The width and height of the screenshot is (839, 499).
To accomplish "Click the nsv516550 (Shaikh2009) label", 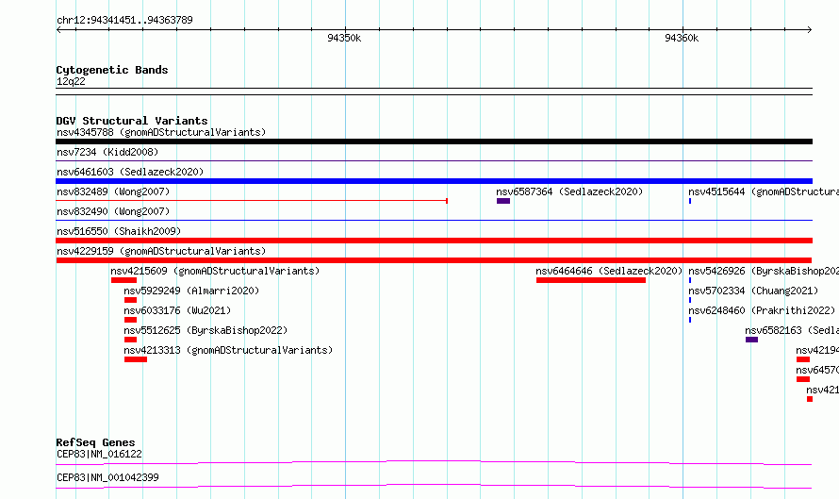I will coord(119,231).
